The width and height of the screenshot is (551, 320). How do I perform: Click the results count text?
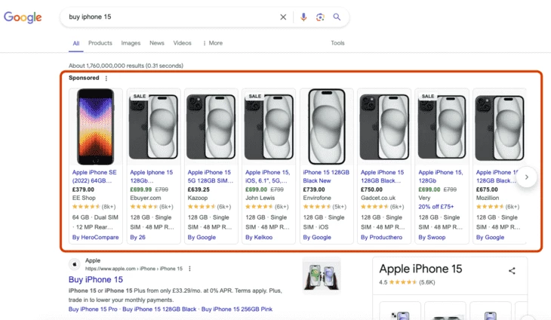(x=126, y=66)
